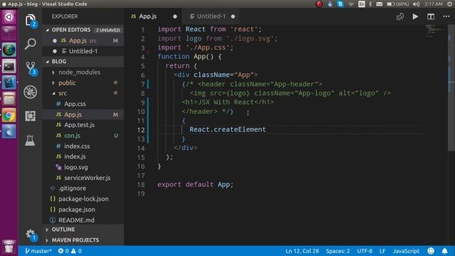This screenshot has height=256, width=455.
Task: Open the Test beaker view
Action: coord(30,140)
